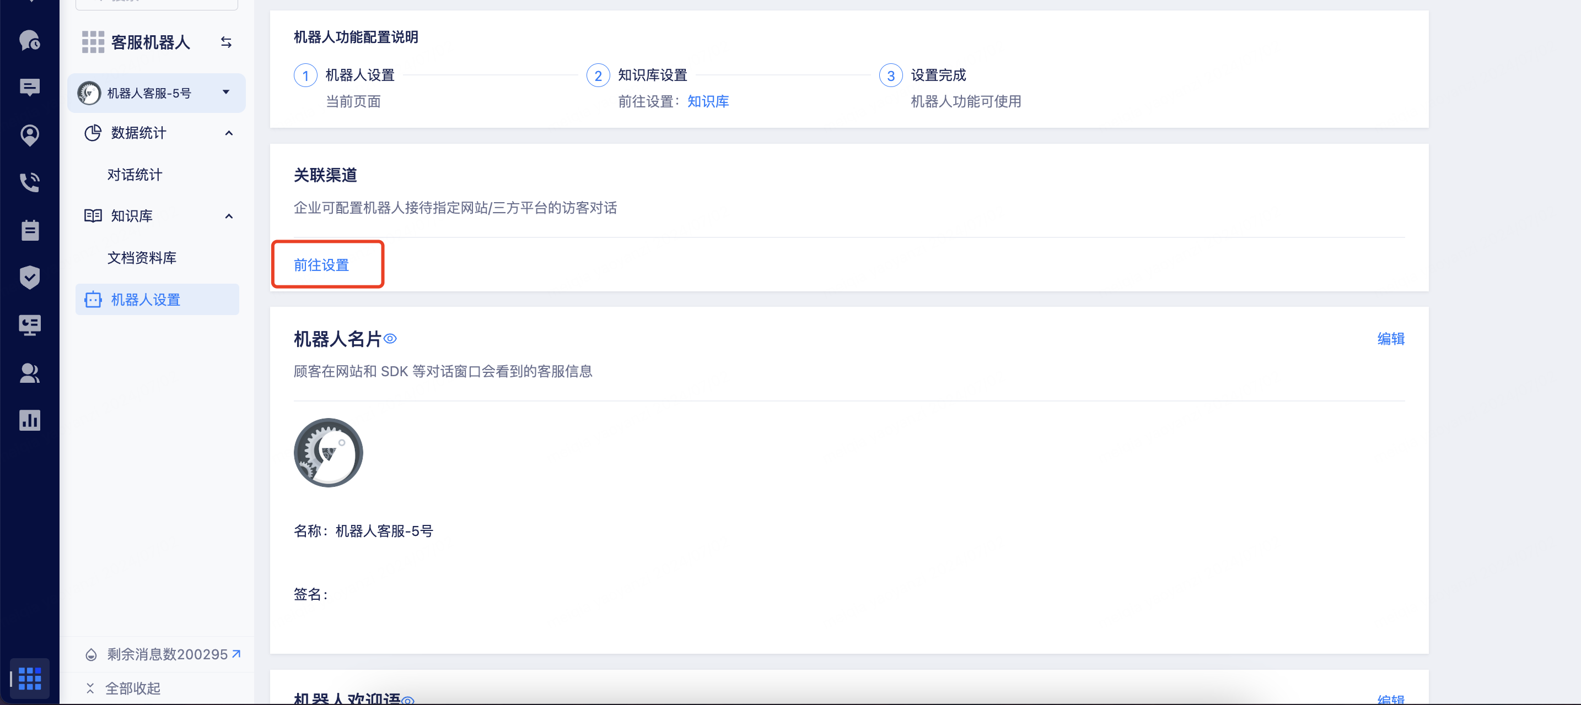The height and width of the screenshot is (705, 1581).
Task: Open the conversation history icon in left rail
Action: tap(29, 40)
